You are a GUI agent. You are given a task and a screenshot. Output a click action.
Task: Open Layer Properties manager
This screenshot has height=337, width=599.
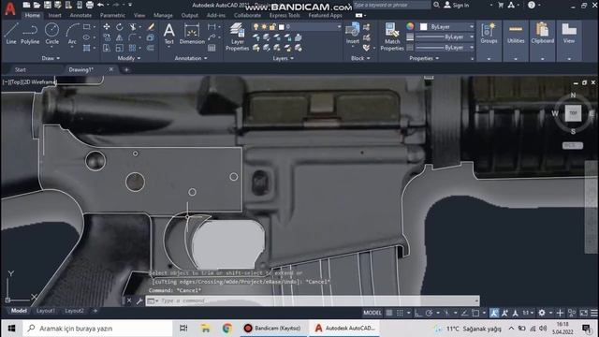click(x=237, y=37)
